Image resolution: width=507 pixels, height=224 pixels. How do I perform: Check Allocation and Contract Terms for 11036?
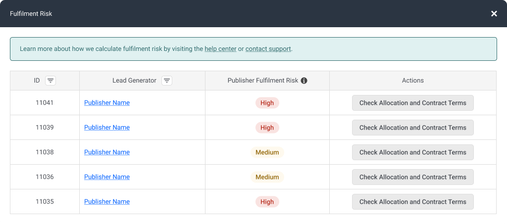click(413, 177)
